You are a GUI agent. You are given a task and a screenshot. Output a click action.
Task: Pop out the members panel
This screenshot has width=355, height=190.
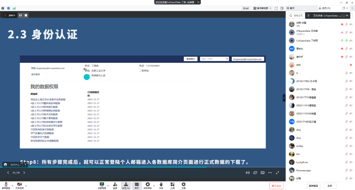[344, 8]
